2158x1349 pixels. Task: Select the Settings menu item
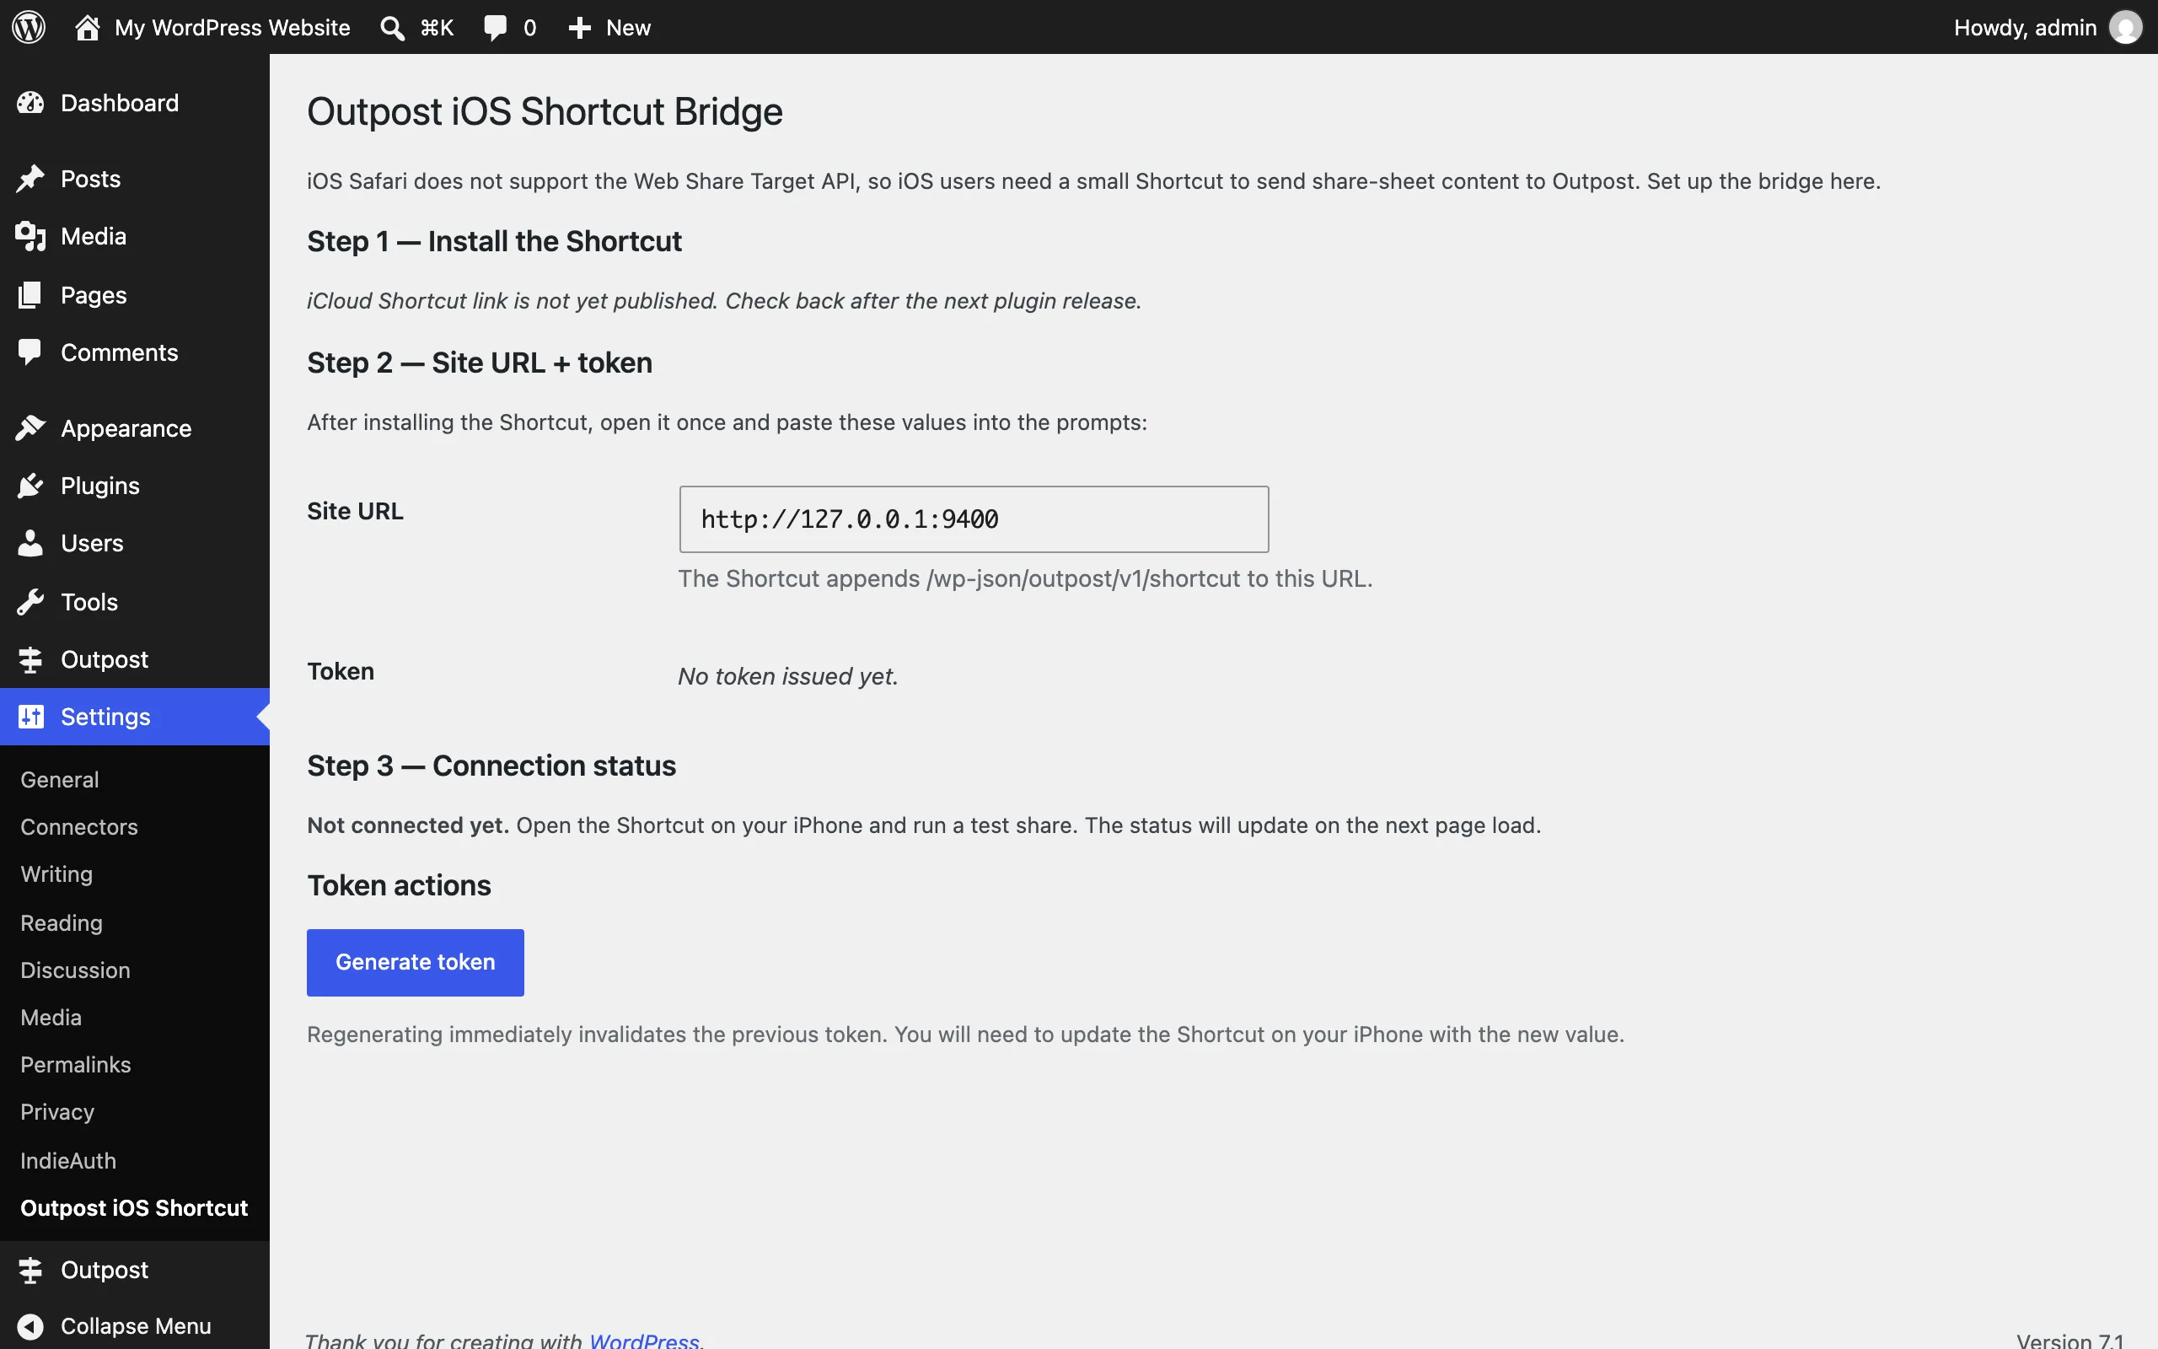point(135,717)
